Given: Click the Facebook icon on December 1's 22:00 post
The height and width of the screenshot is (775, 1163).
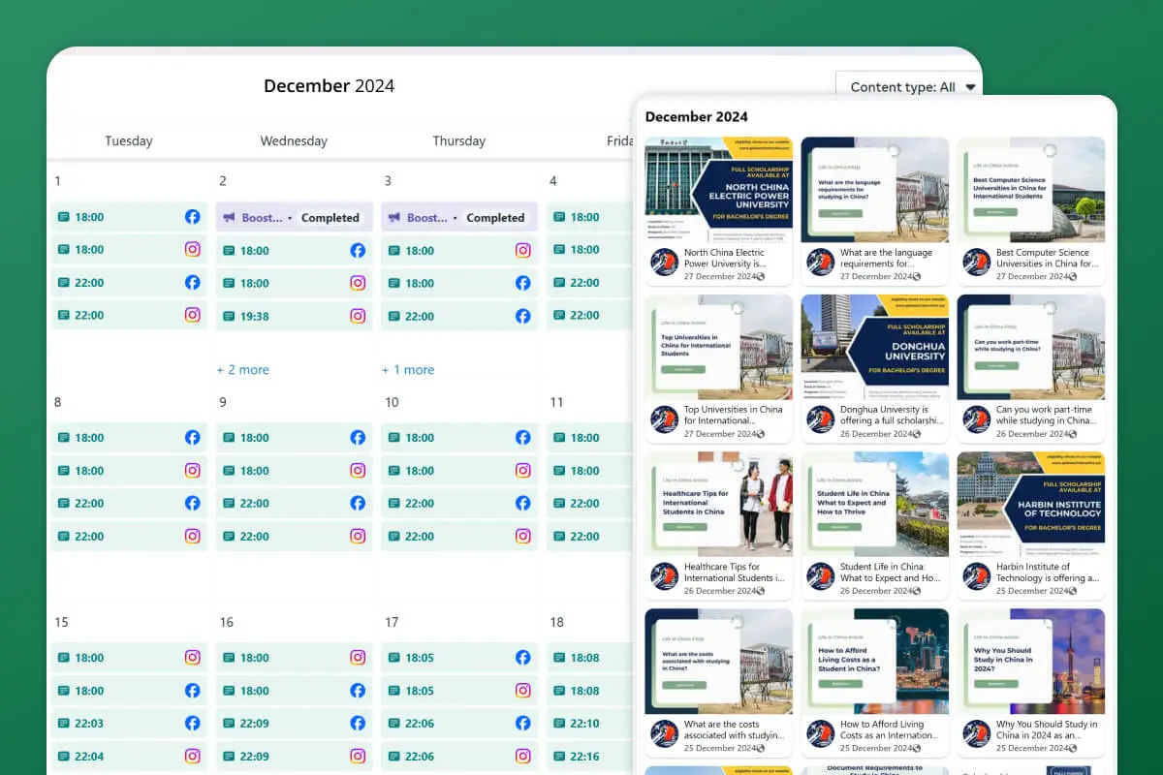Looking at the screenshot, I should (193, 282).
